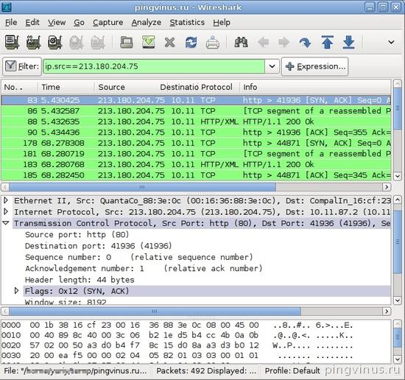405x380 pixels.
Task: Go forward in packet history
Action: [x=284, y=42]
